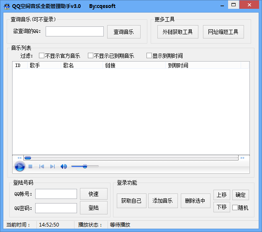Maximize the window
The height and width of the screenshot is (232, 262).
click(234, 5)
